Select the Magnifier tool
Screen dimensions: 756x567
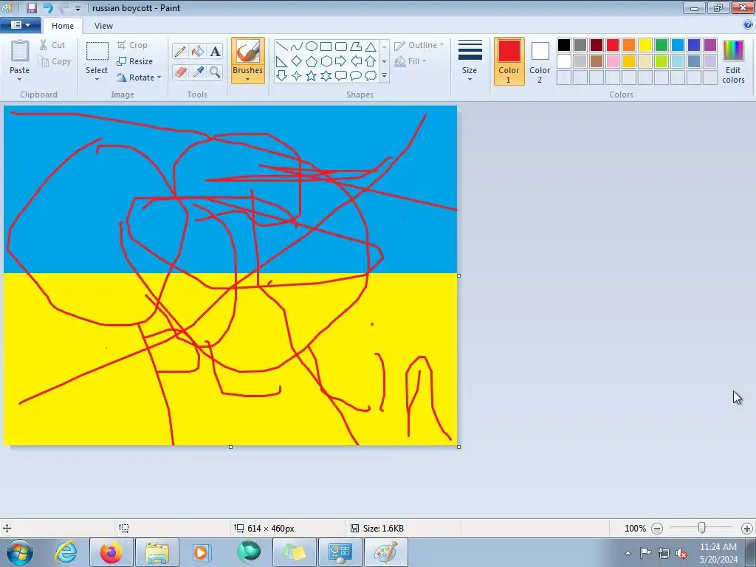pyautogui.click(x=216, y=72)
